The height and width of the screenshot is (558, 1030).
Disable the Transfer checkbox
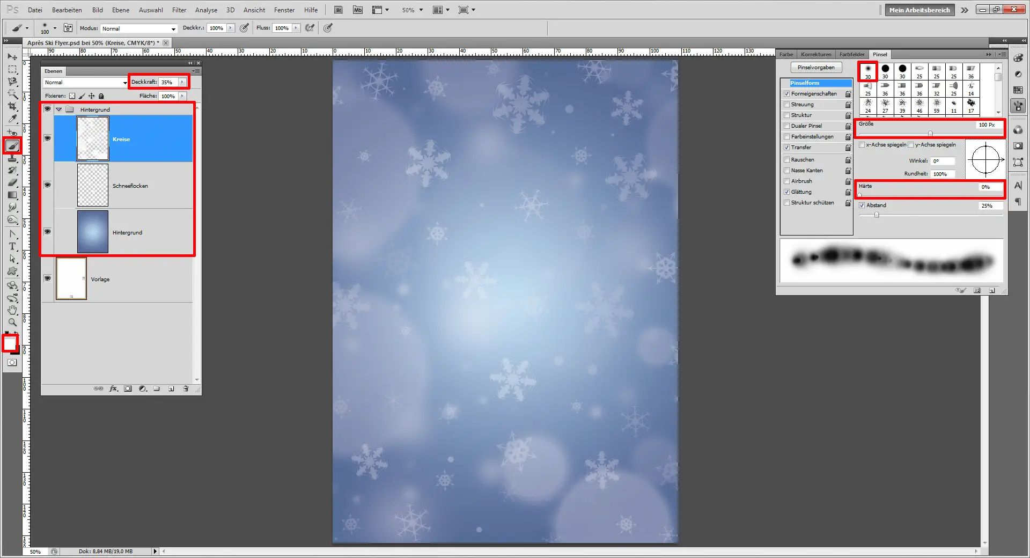tap(786, 148)
